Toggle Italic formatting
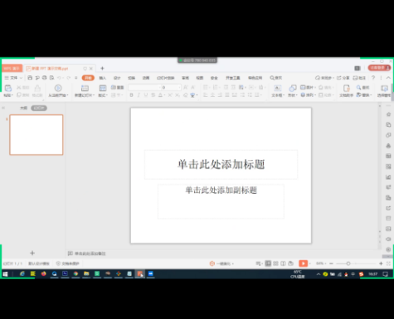Screen dimensions: 394x319 click(139, 95)
